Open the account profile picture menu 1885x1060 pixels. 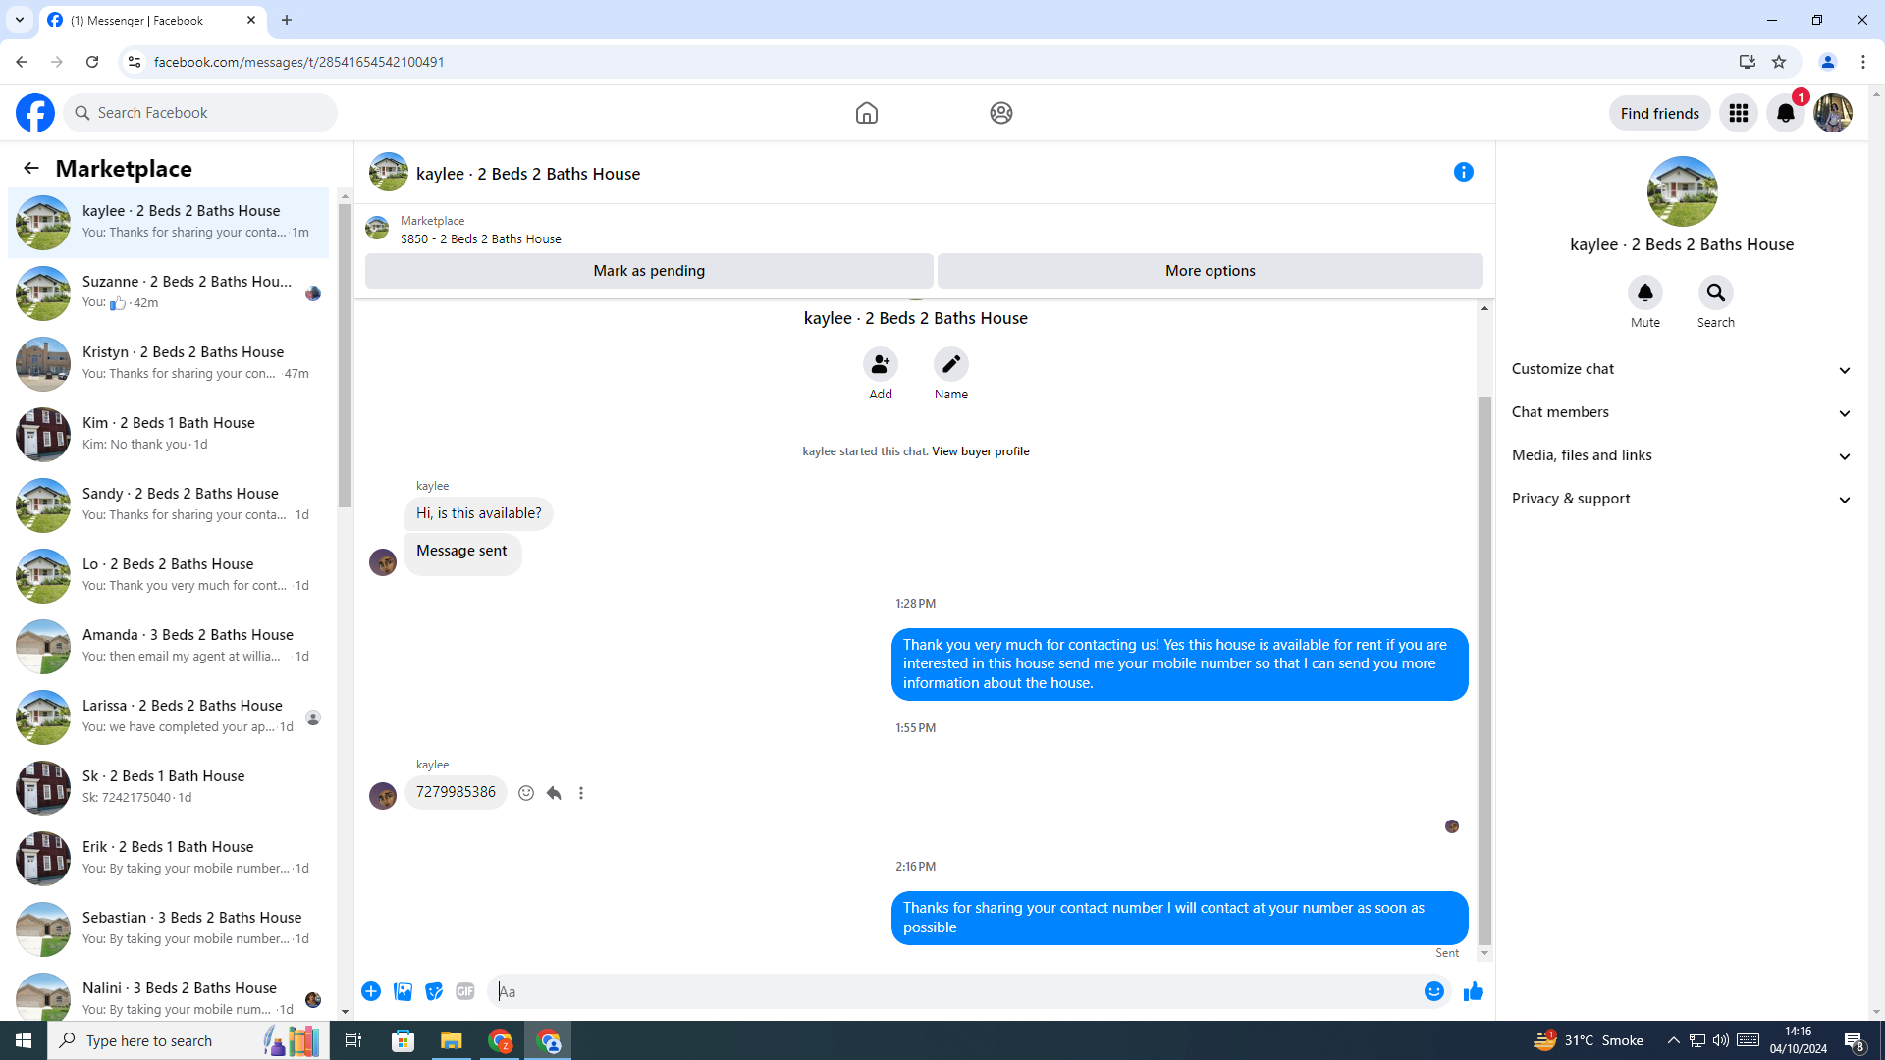coord(1833,113)
